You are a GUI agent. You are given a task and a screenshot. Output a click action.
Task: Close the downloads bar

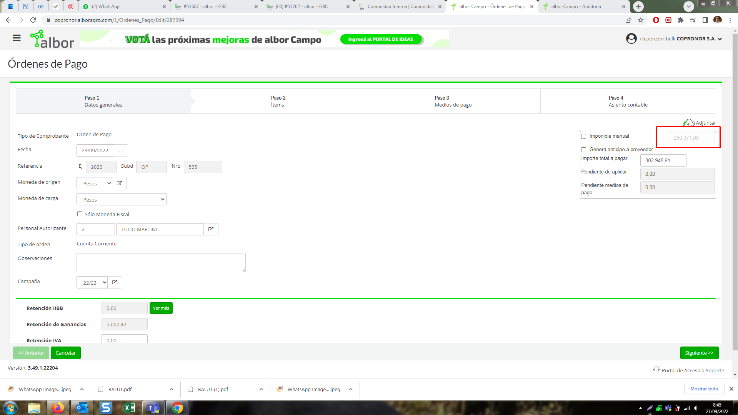(x=731, y=389)
